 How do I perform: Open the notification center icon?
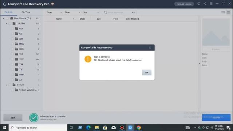pyautogui.click(x=228, y=128)
